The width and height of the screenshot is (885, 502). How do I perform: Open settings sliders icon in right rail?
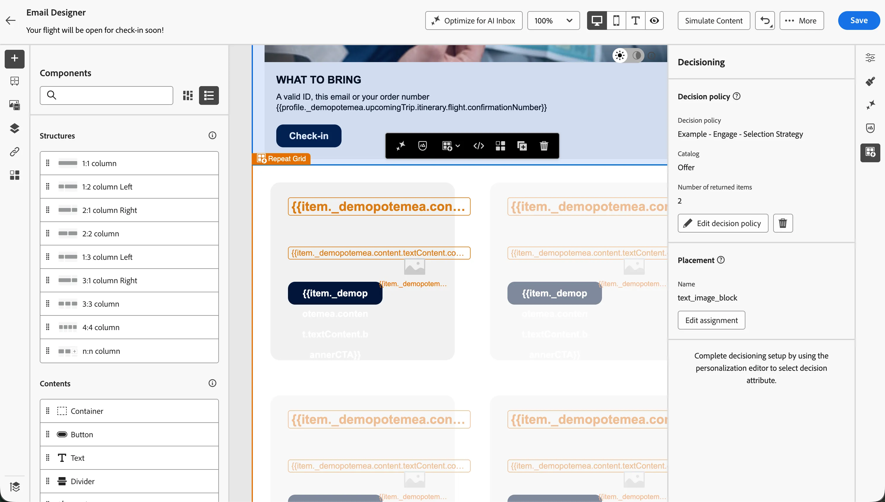click(870, 58)
